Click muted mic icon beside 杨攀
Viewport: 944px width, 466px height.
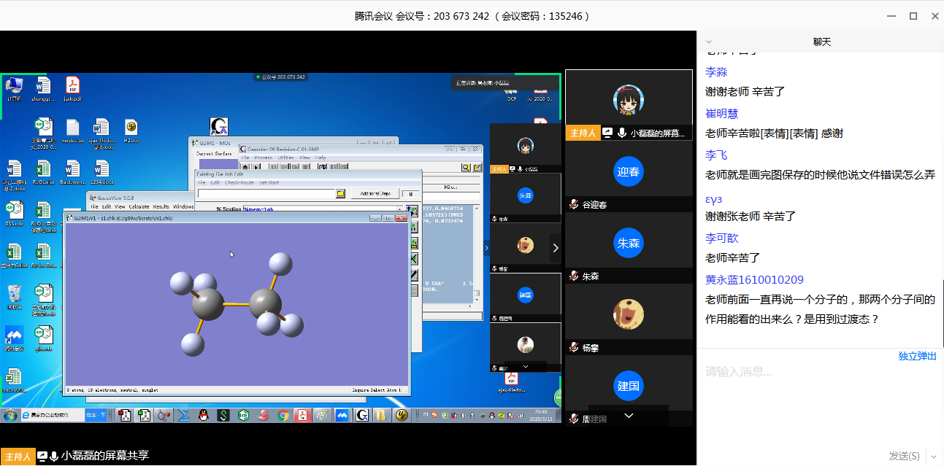[x=574, y=348]
